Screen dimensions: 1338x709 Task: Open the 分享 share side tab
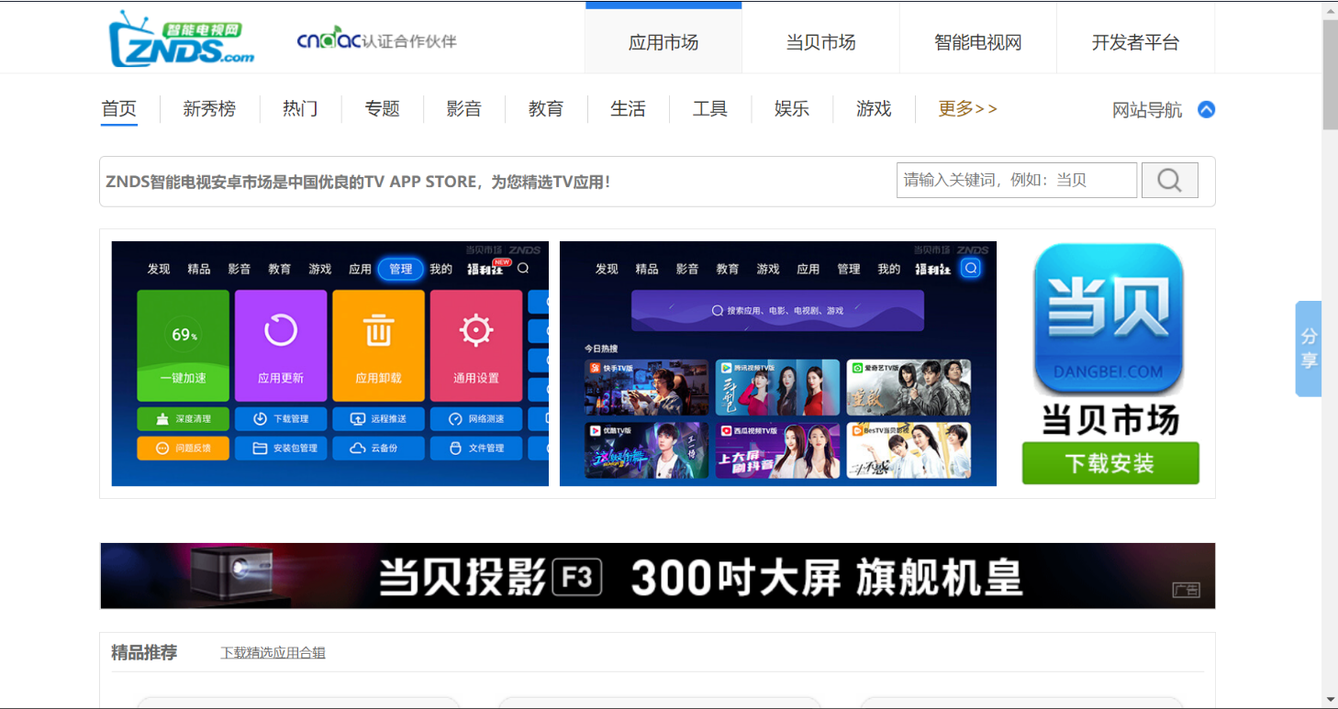(x=1309, y=349)
